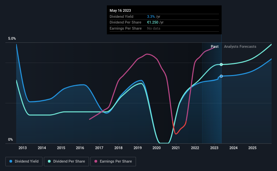The width and height of the screenshot is (277, 171).
Task: Click the 3.3% dividend yield value
Action: click(151, 16)
